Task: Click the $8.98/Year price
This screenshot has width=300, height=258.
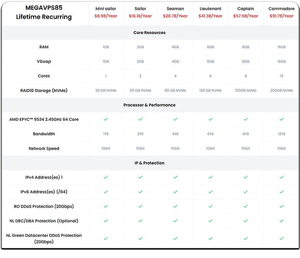Action: tap(106, 16)
